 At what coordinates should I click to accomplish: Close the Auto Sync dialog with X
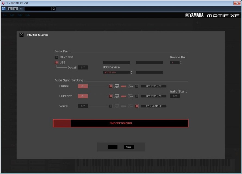click(21, 35)
